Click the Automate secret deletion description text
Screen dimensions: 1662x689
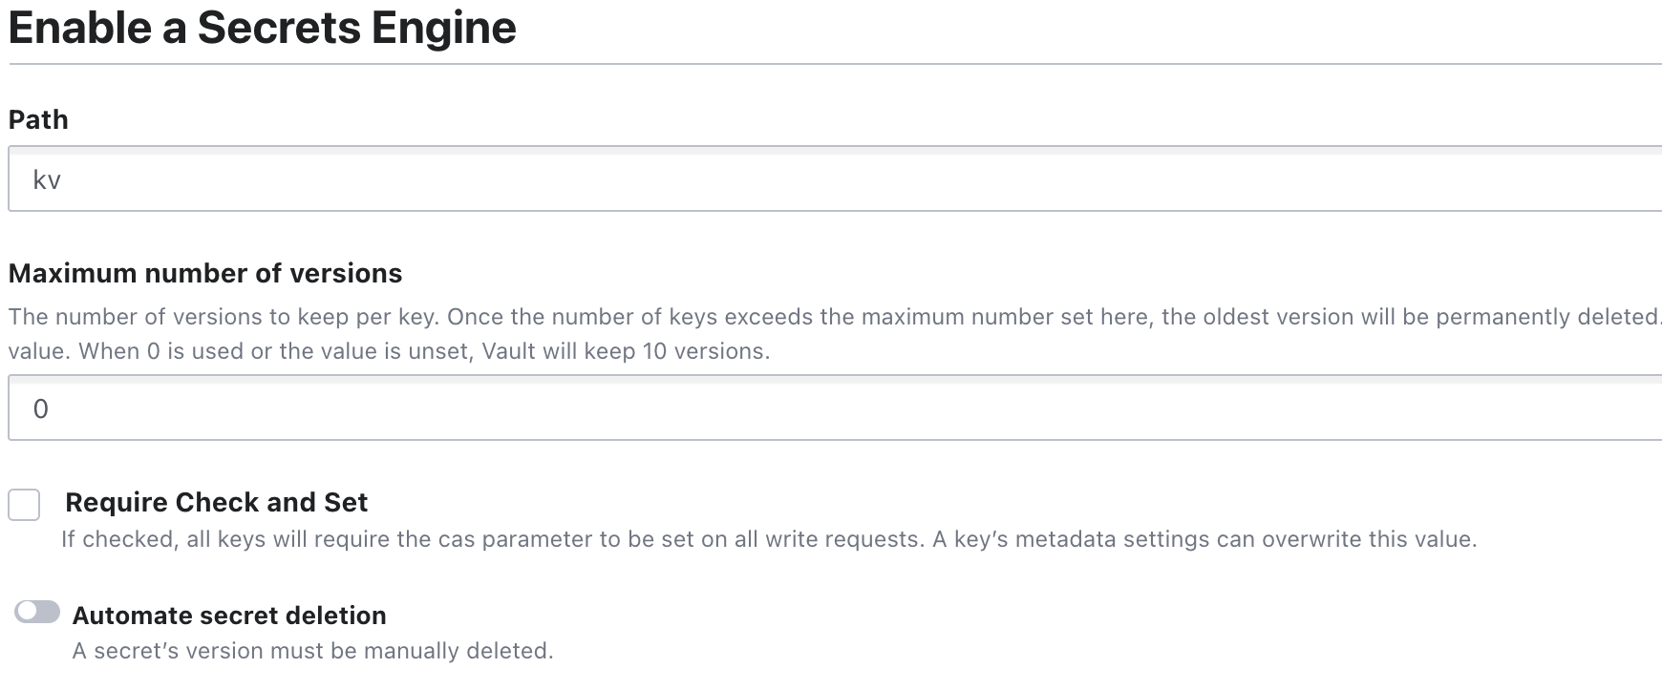point(311,650)
